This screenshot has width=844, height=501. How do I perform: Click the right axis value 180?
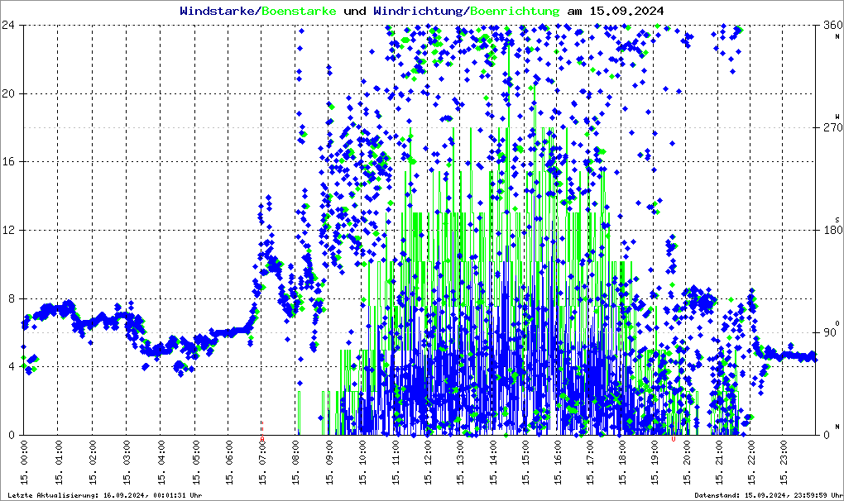pos(832,230)
